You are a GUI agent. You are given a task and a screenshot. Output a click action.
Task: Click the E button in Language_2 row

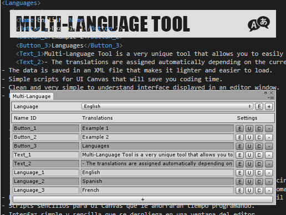(x=239, y=181)
